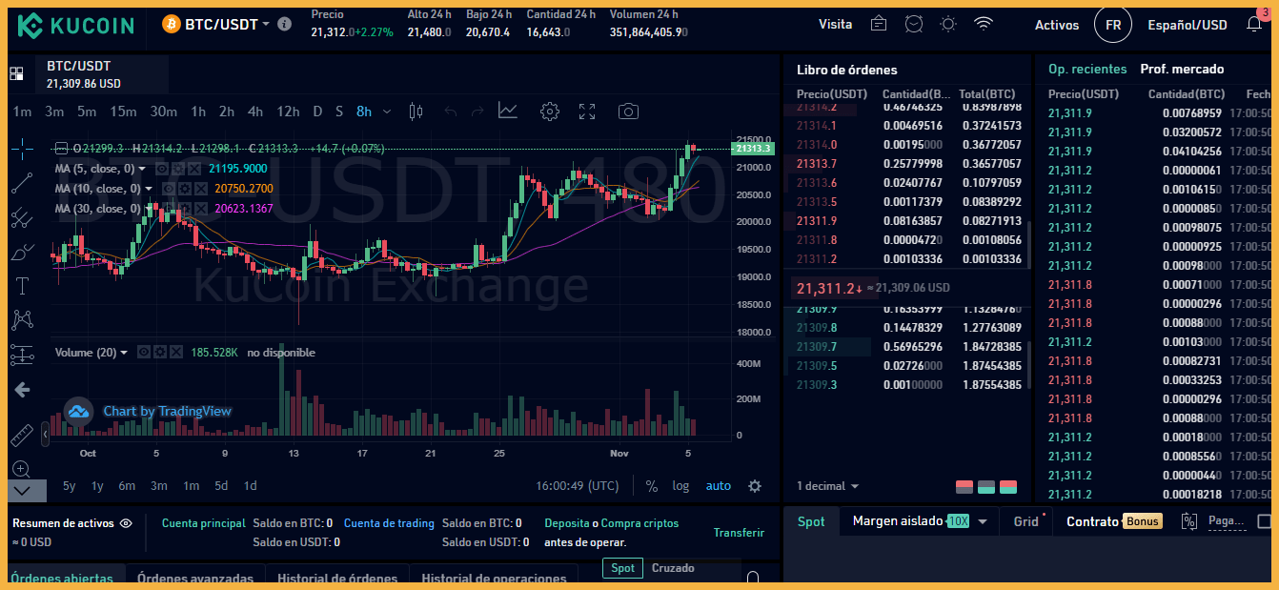Viewport: 1279px width, 590px height.
Task: Open the news clipboard icon in header
Action: tap(879, 25)
